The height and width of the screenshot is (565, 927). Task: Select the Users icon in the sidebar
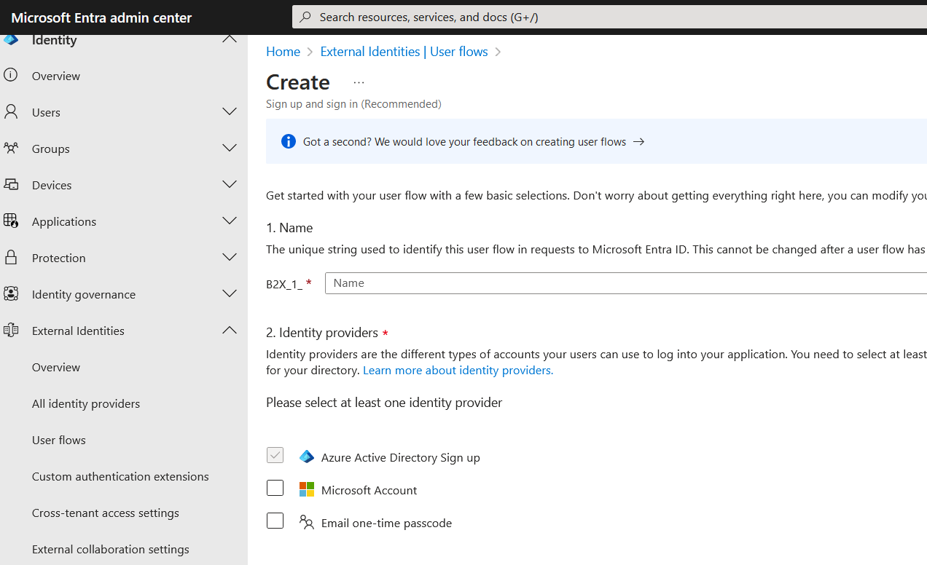click(11, 111)
